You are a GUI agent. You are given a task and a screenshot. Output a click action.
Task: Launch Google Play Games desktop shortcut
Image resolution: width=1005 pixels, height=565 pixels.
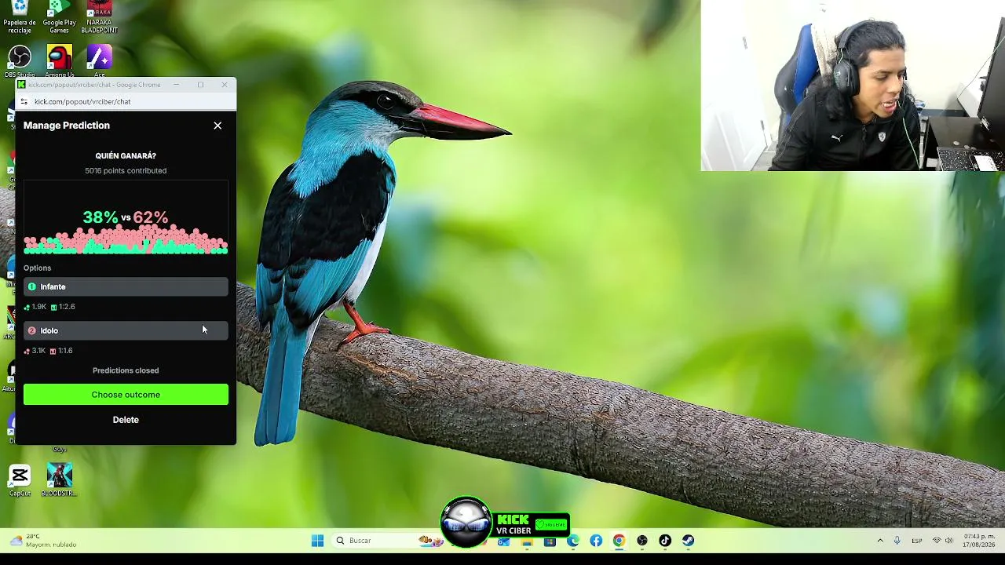point(59,16)
